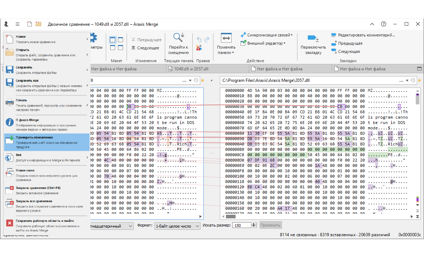Click the center pane splitter ellipsis handle

click(x=212, y=153)
